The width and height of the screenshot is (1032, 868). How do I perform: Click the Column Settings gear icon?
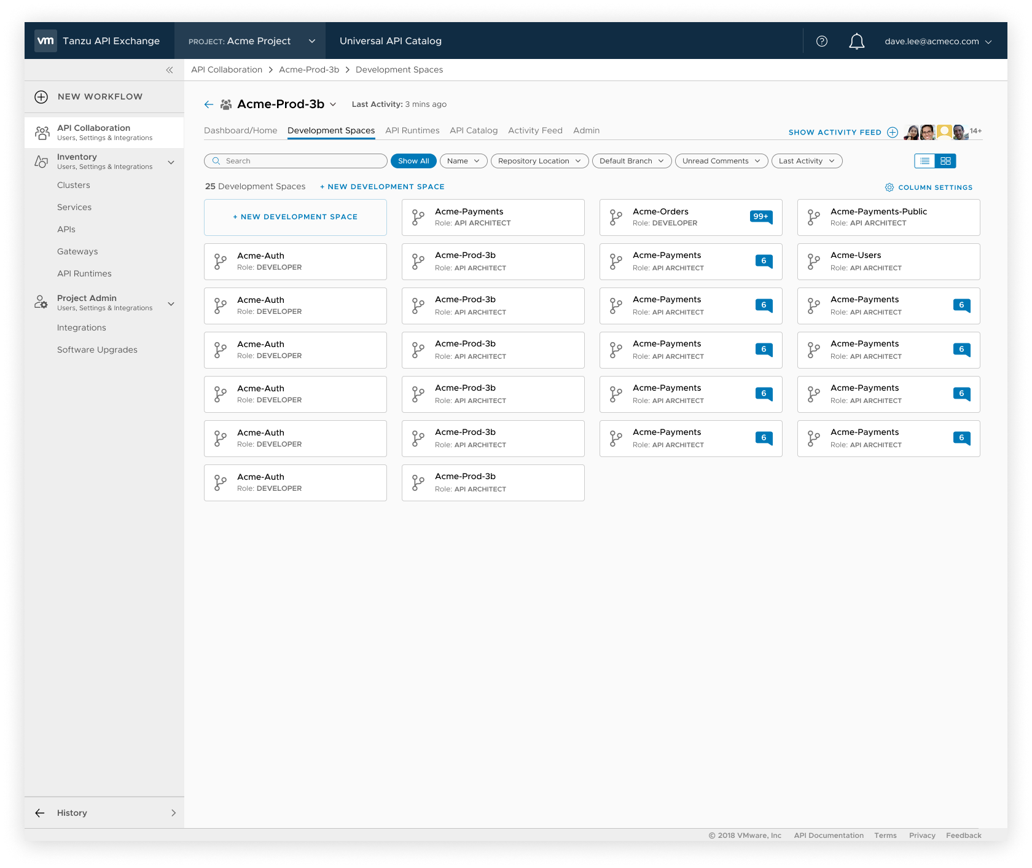coord(889,187)
